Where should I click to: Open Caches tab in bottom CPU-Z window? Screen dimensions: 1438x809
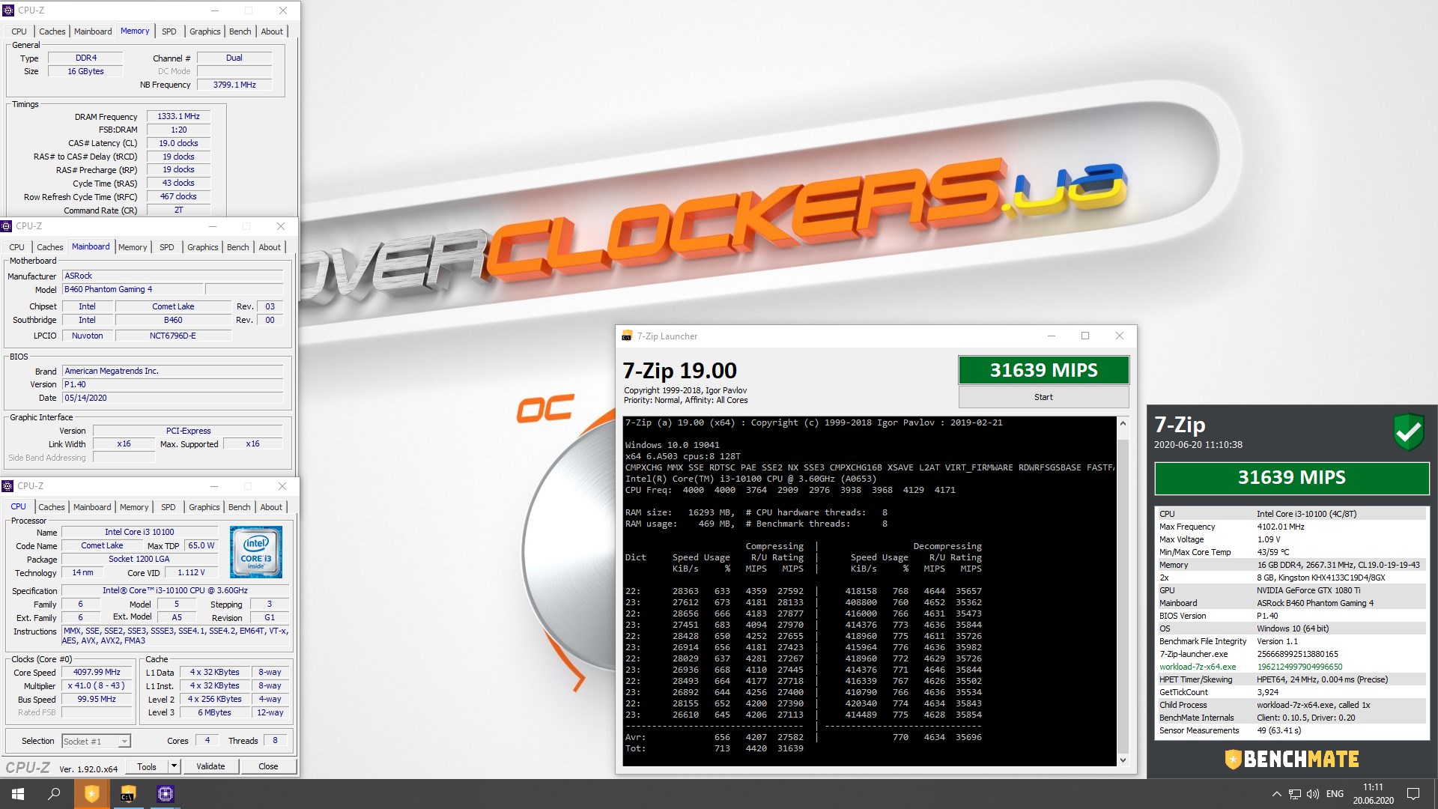(x=52, y=507)
